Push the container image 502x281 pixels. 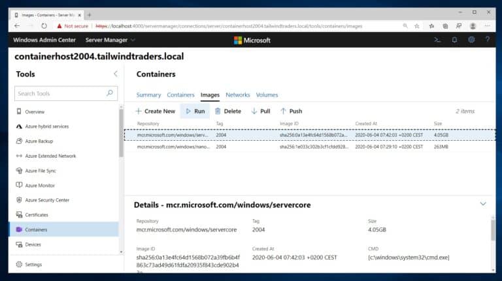(x=292, y=111)
